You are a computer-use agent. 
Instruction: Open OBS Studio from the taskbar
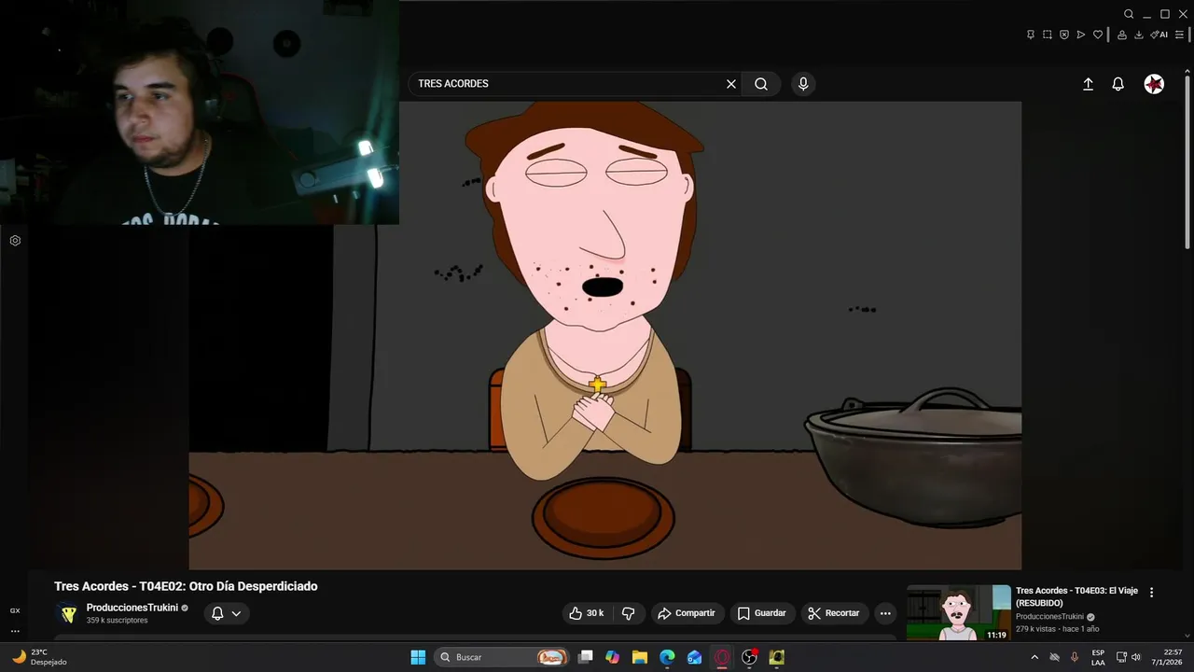pyautogui.click(x=749, y=657)
